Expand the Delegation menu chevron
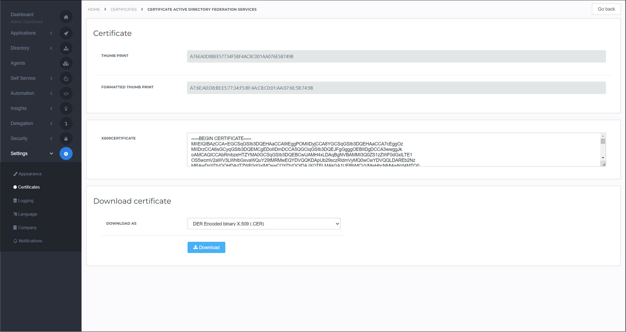Screen dimensions: 626x332 pos(51,123)
